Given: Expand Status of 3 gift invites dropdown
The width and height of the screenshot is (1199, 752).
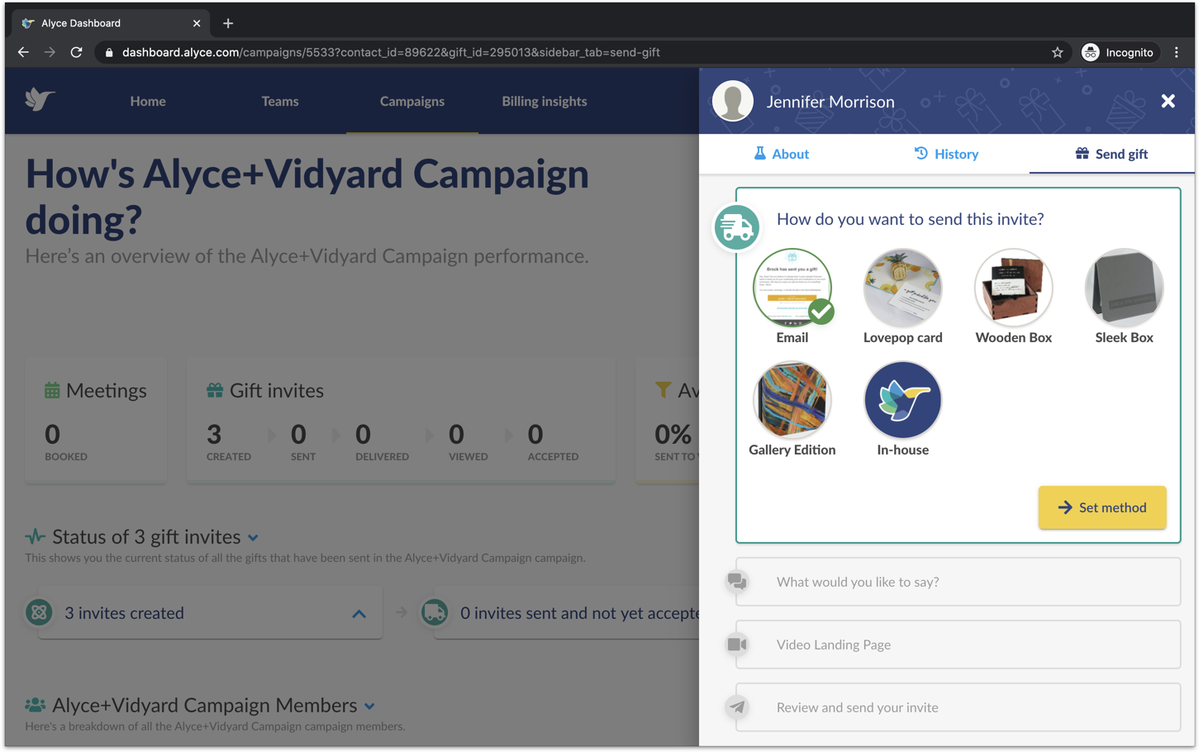Looking at the screenshot, I should pyautogui.click(x=253, y=538).
